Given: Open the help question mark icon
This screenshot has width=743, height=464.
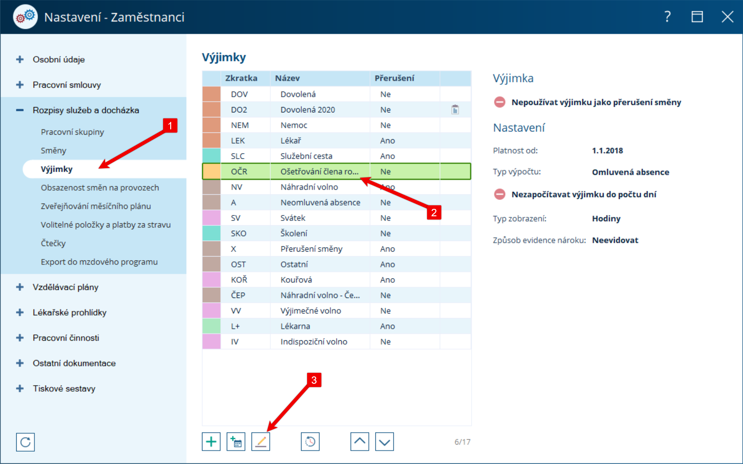Looking at the screenshot, I should tap(667, 17).
